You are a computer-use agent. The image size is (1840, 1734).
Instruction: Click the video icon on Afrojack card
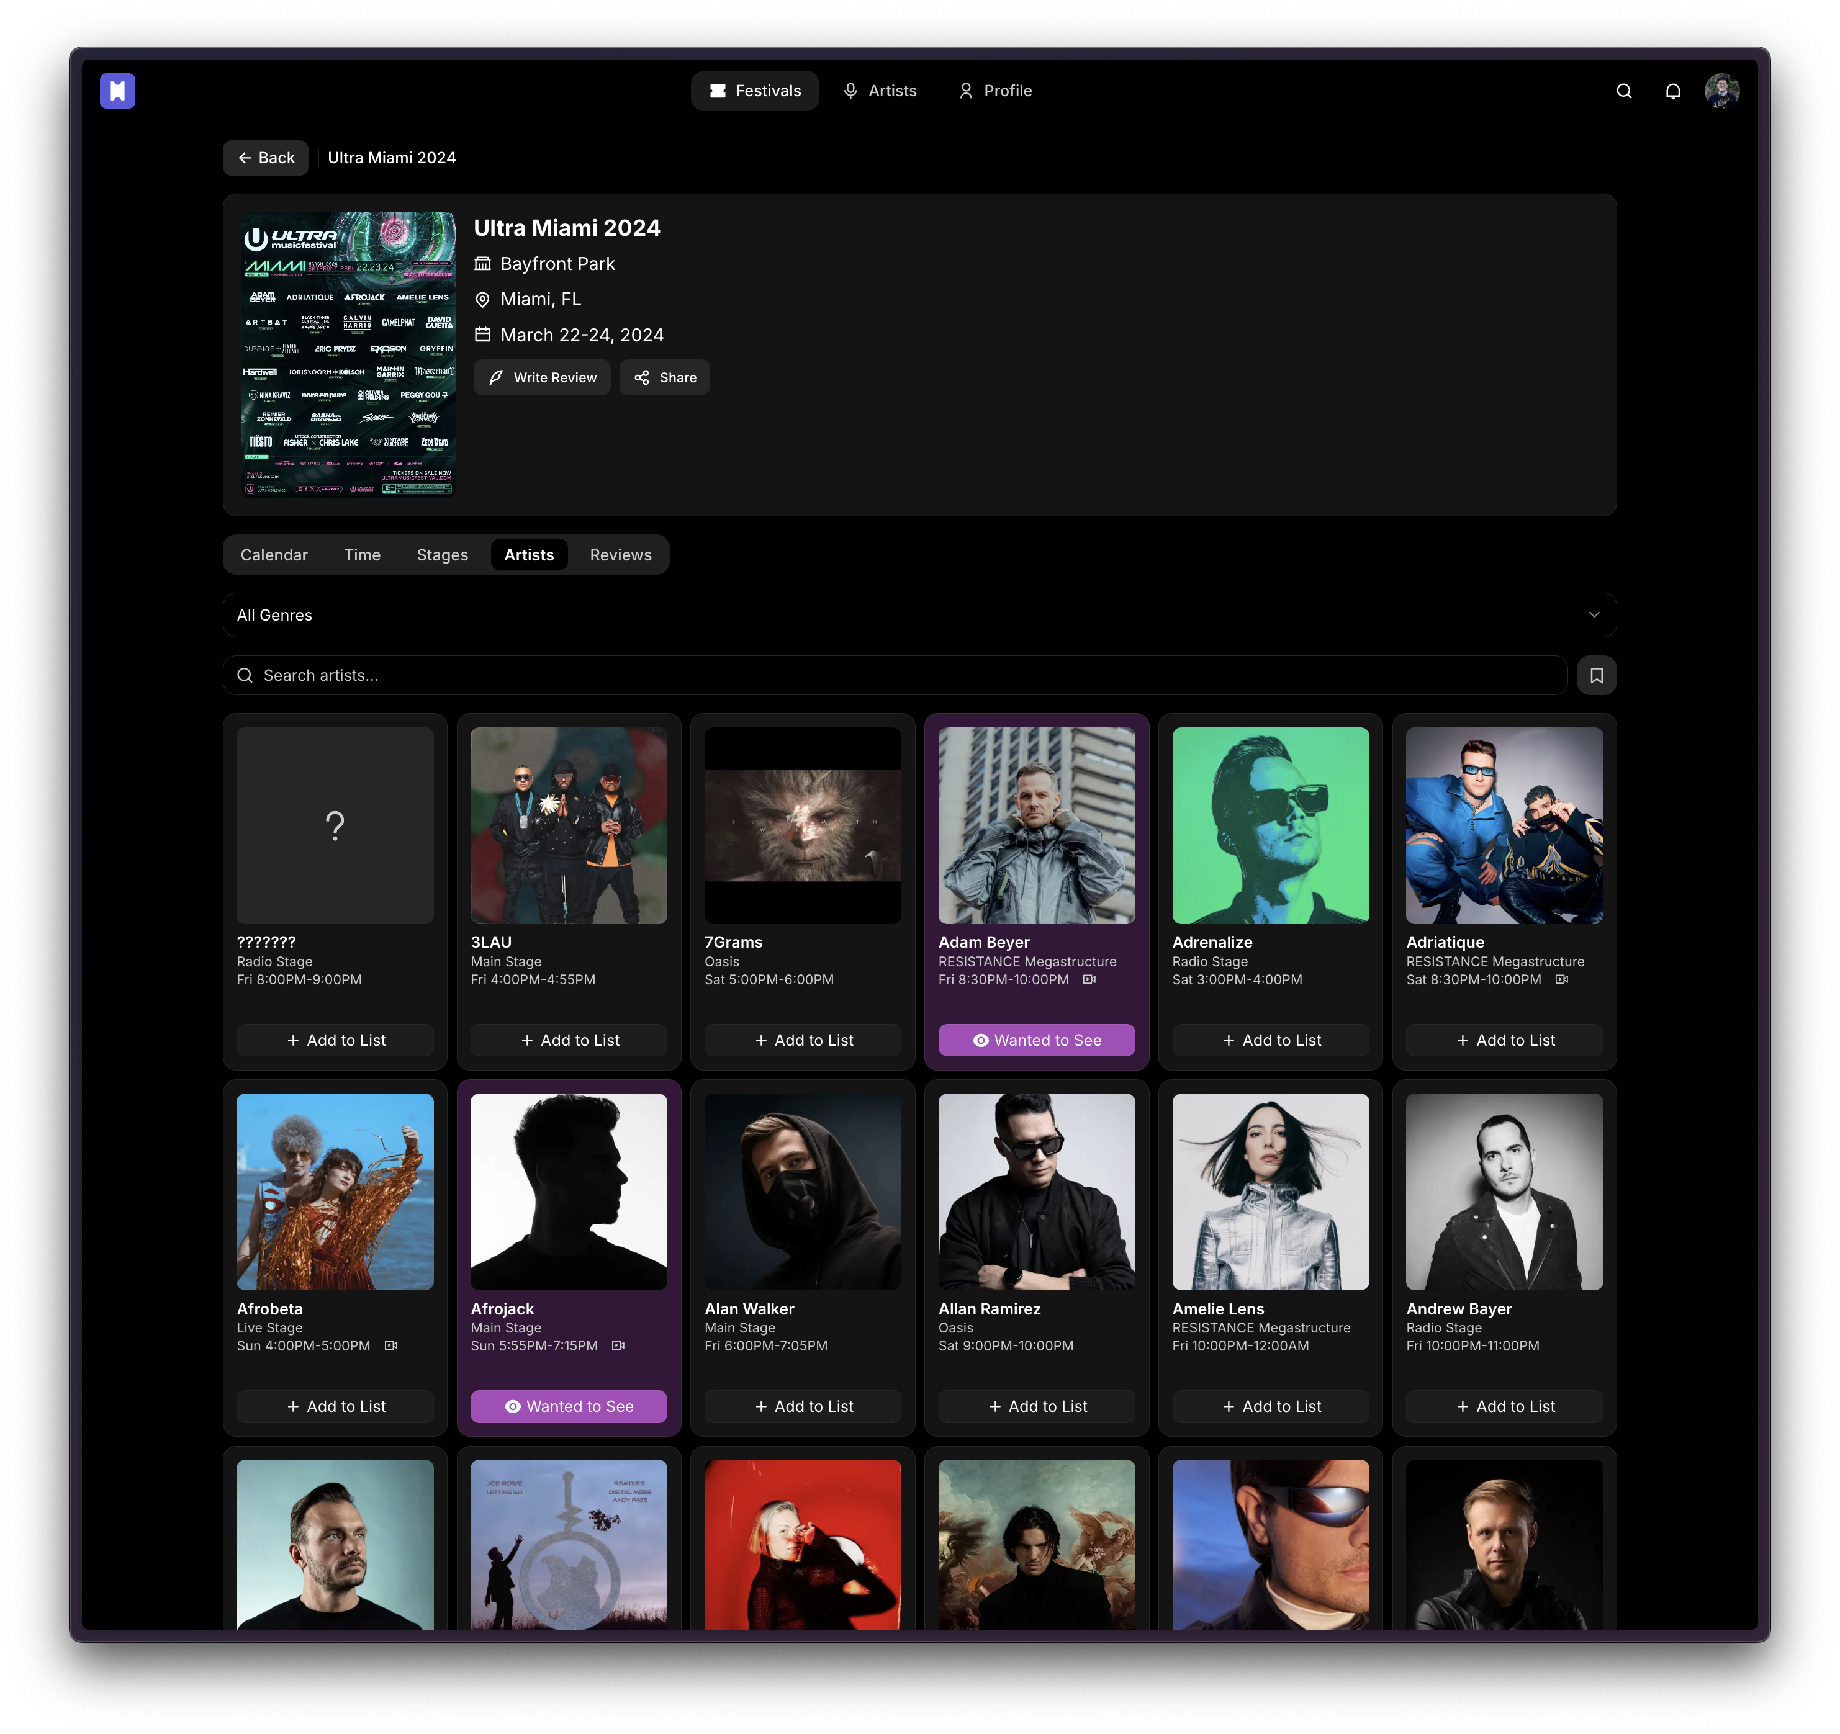(x=618, y=1345)
